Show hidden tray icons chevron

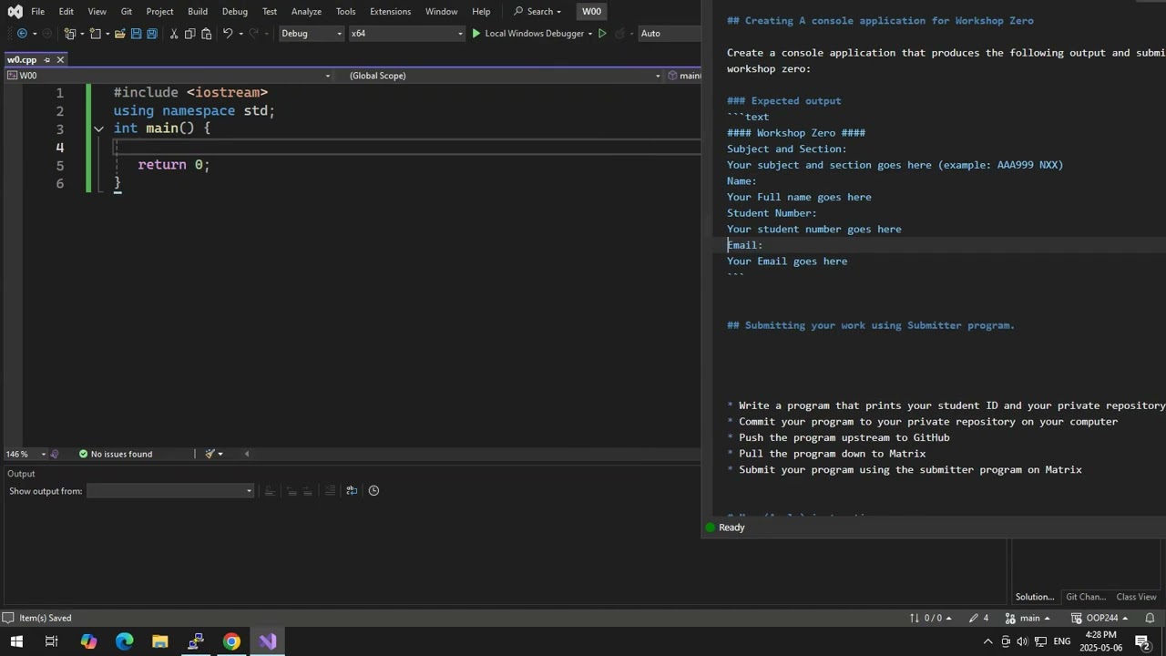pos(987,641)
